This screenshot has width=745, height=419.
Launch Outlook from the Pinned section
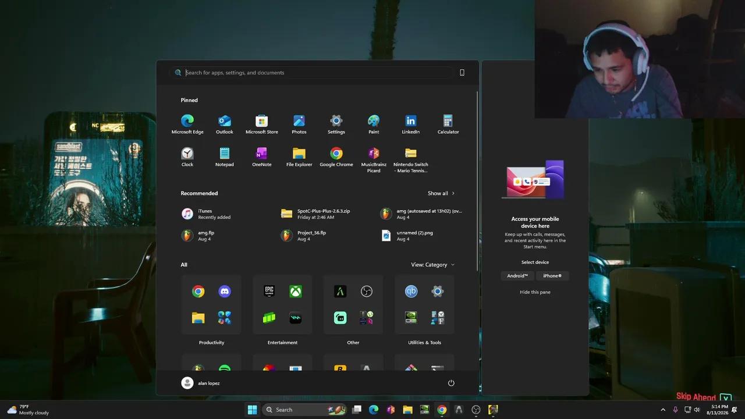tap(225, 125)
